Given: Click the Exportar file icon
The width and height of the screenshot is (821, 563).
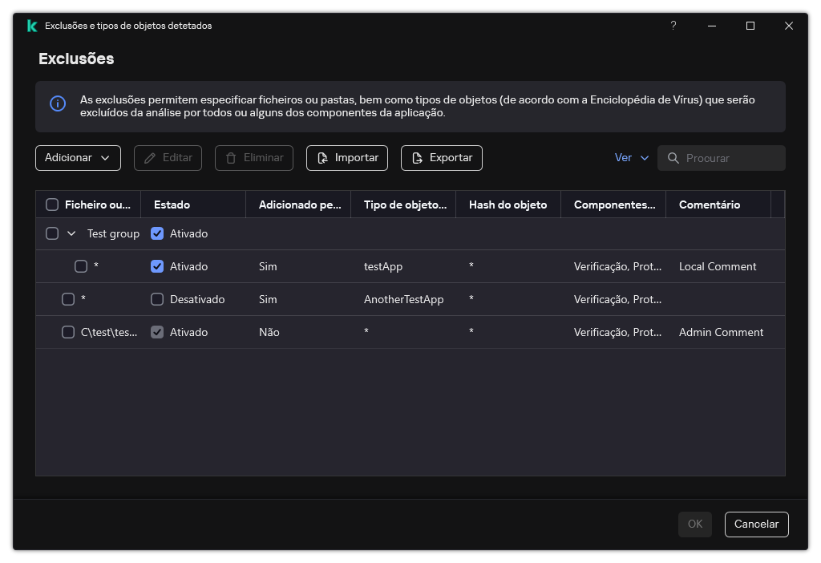Looking at the screenshot, I should (x=418, y=158).
